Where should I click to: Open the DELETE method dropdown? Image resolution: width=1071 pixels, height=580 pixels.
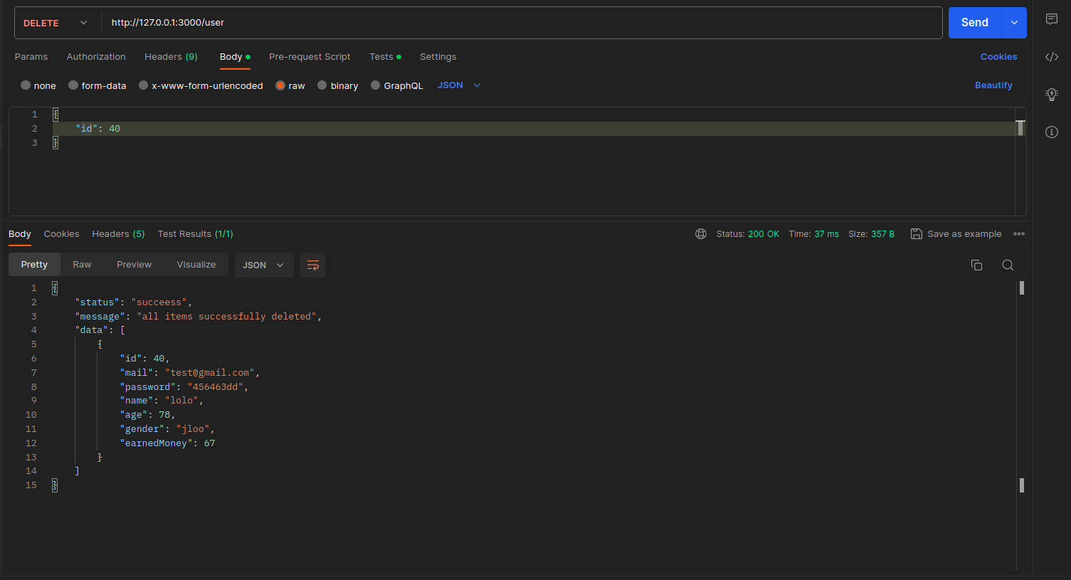[56, 23]
